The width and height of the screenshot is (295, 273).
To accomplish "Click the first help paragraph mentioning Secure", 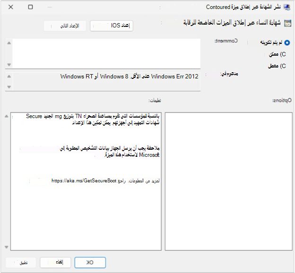I will pos(93,119).
